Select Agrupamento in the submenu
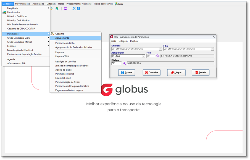 coord(75,38)
